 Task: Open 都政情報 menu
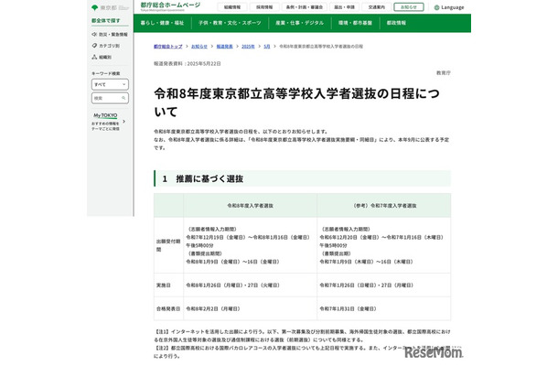click(x=396, y=23)
